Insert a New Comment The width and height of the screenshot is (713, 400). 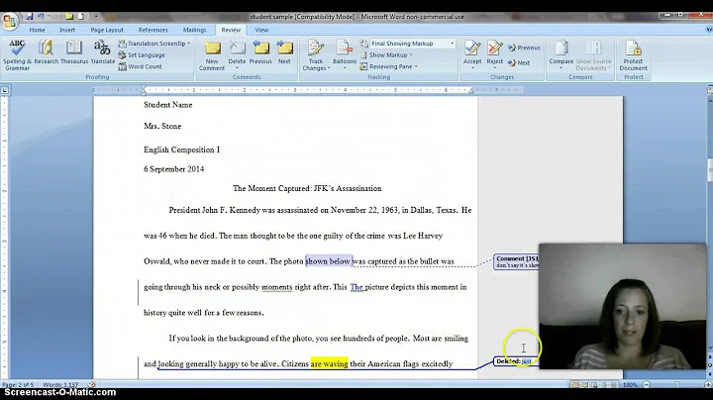point(212,55)
